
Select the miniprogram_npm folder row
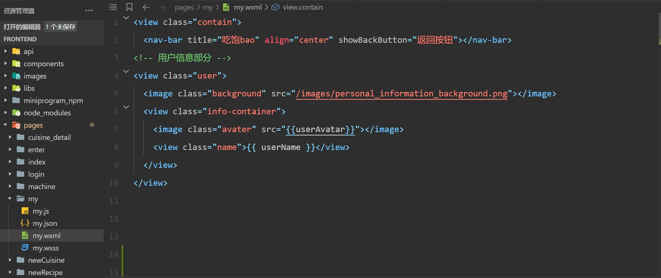point(52,100)
